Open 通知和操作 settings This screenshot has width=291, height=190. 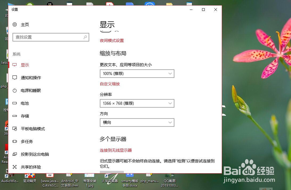31,78
